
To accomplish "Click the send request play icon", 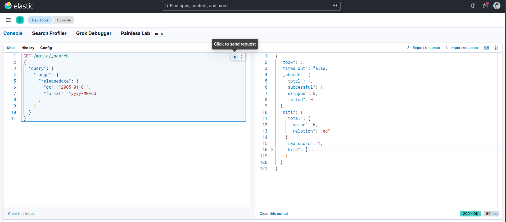I will (235, 57).
